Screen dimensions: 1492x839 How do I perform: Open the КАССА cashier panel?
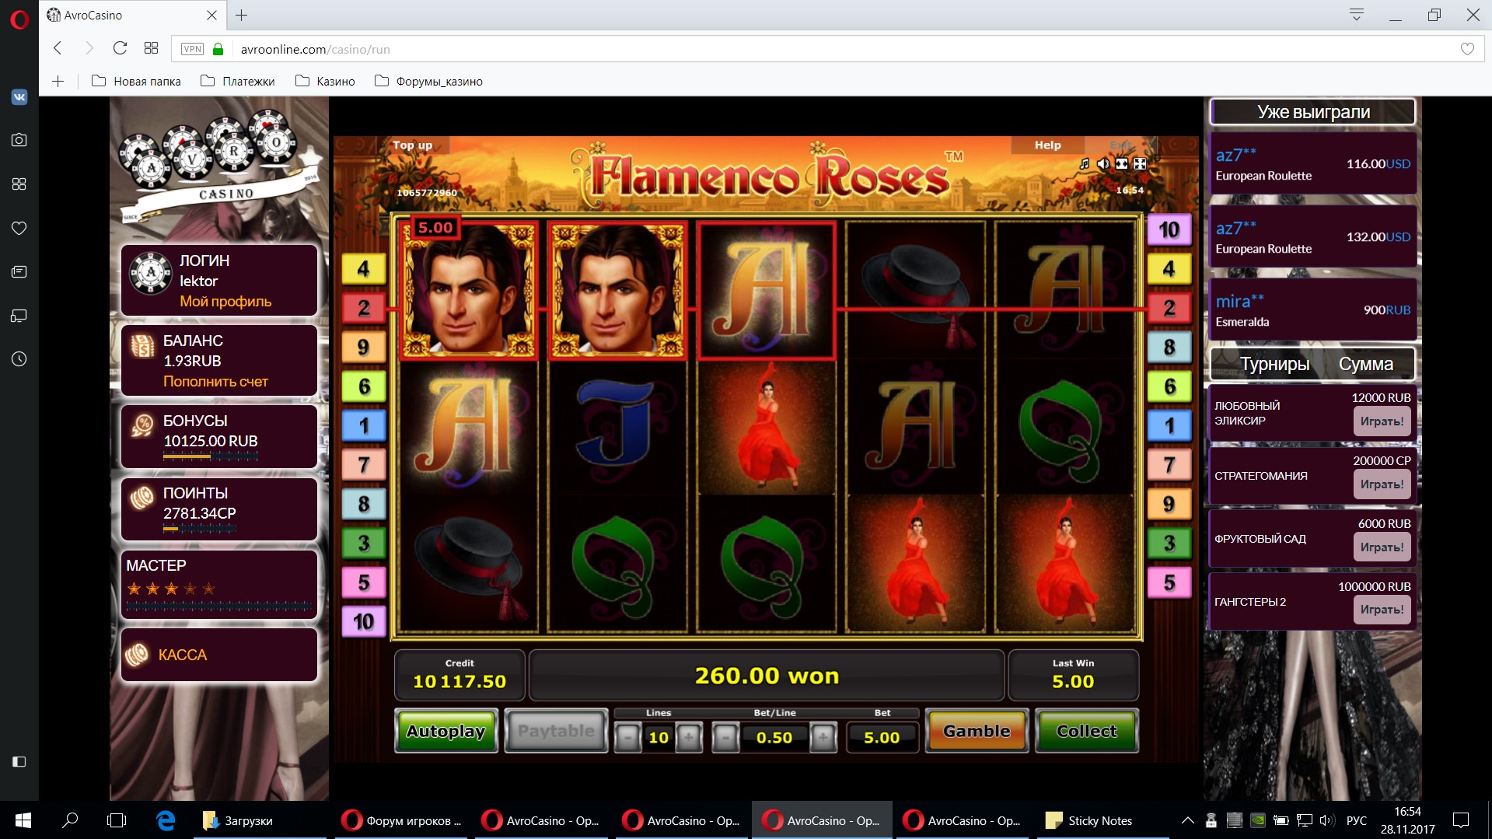point(219,655)
